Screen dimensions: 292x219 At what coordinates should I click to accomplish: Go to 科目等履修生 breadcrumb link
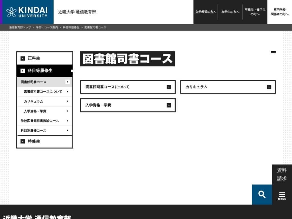click(71, 27)
